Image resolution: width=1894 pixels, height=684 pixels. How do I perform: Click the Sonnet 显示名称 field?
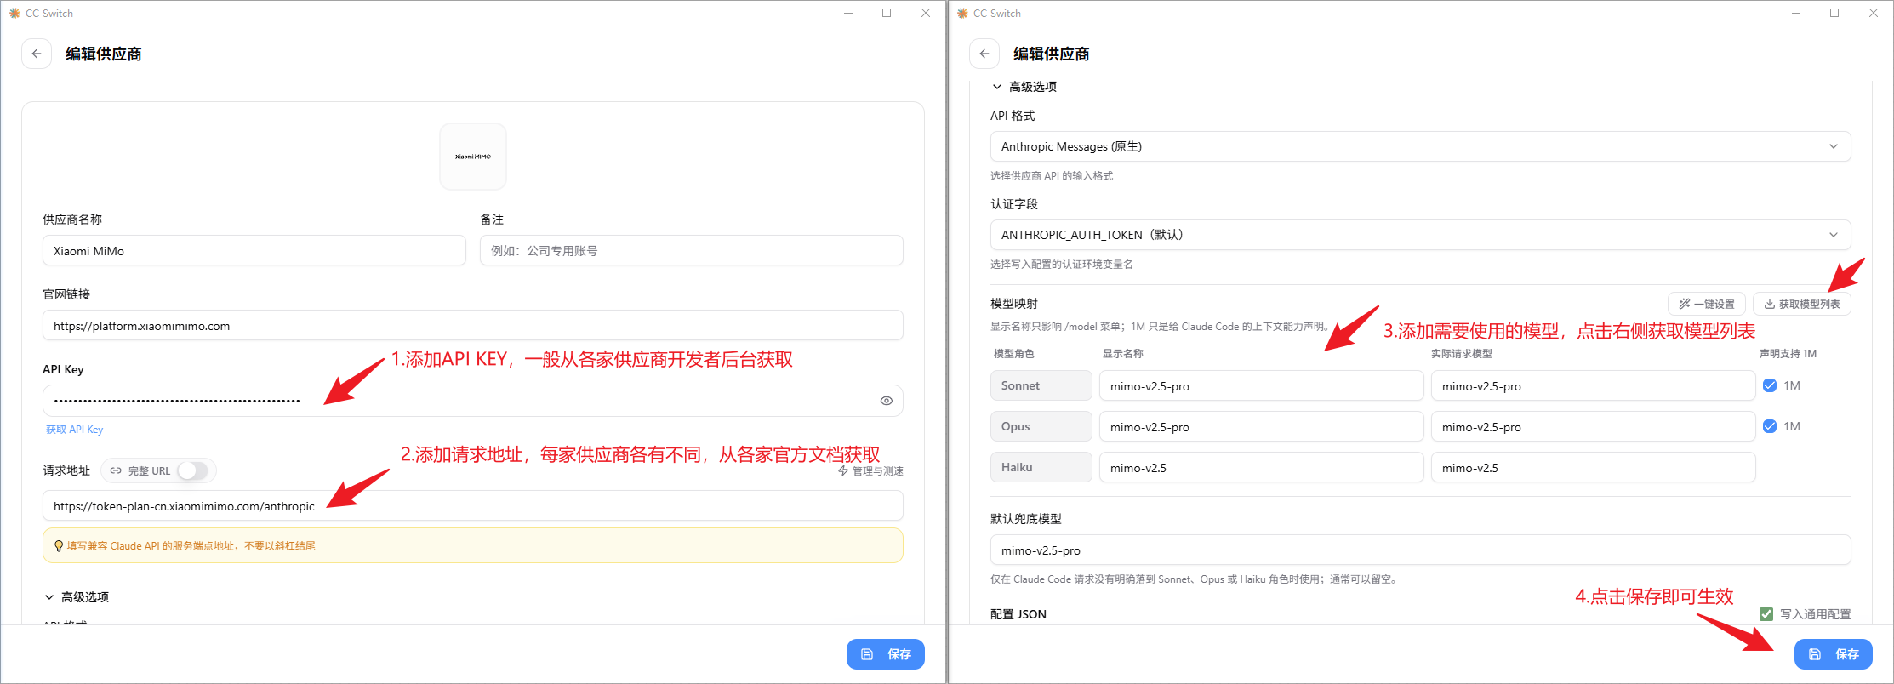click(1261, 386)
